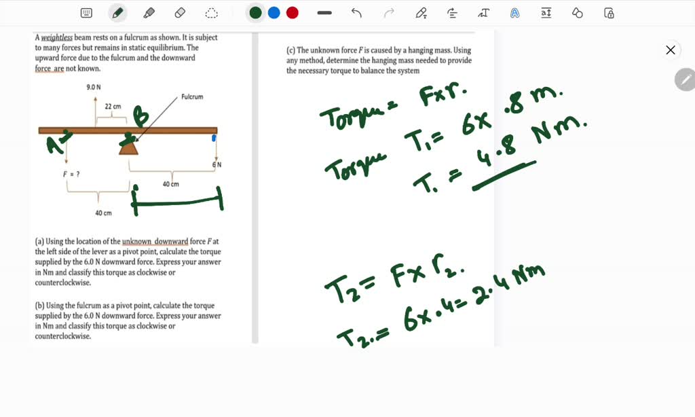This screenshot has width=695, height=417.
Task: Close the note with X button
Action: [671, 50]
